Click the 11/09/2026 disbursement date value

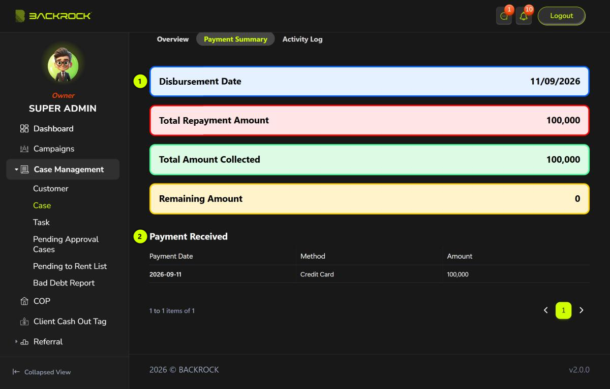(x=555, y=81)
